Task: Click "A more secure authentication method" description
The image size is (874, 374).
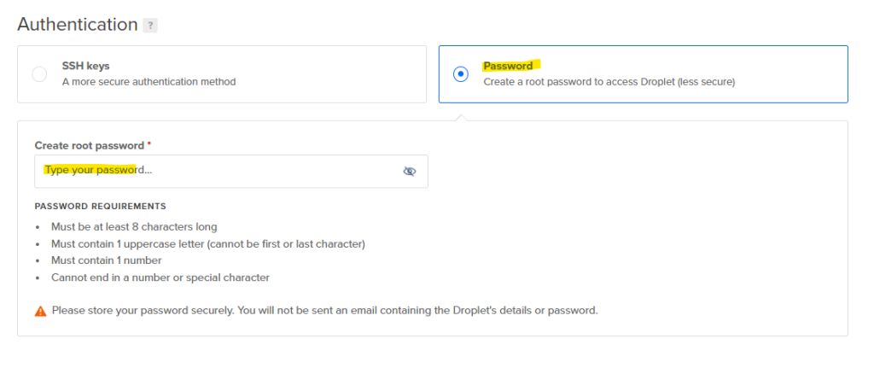Action: 149,82
